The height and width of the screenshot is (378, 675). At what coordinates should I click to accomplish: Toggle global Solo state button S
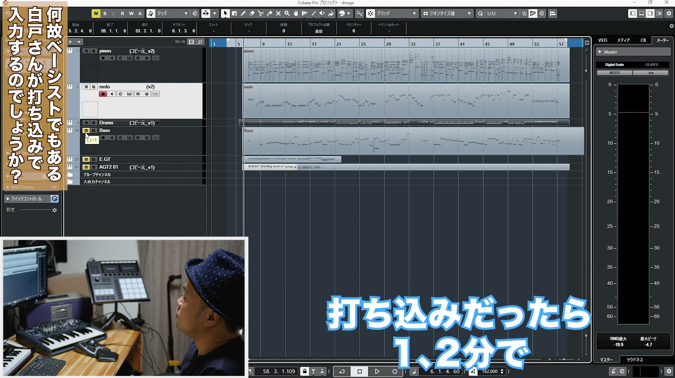(105, 14)
